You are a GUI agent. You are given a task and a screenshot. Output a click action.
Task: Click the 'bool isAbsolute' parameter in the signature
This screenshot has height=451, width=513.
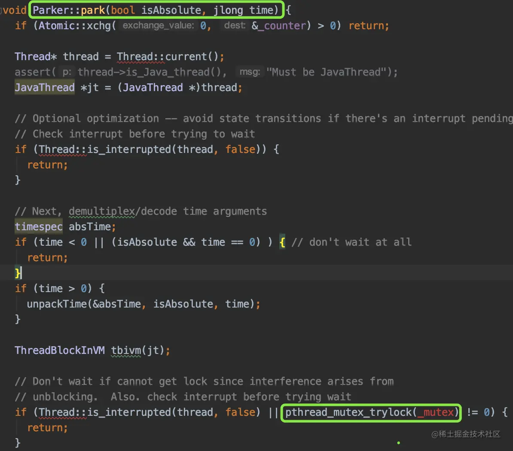(x=156, y=10)
